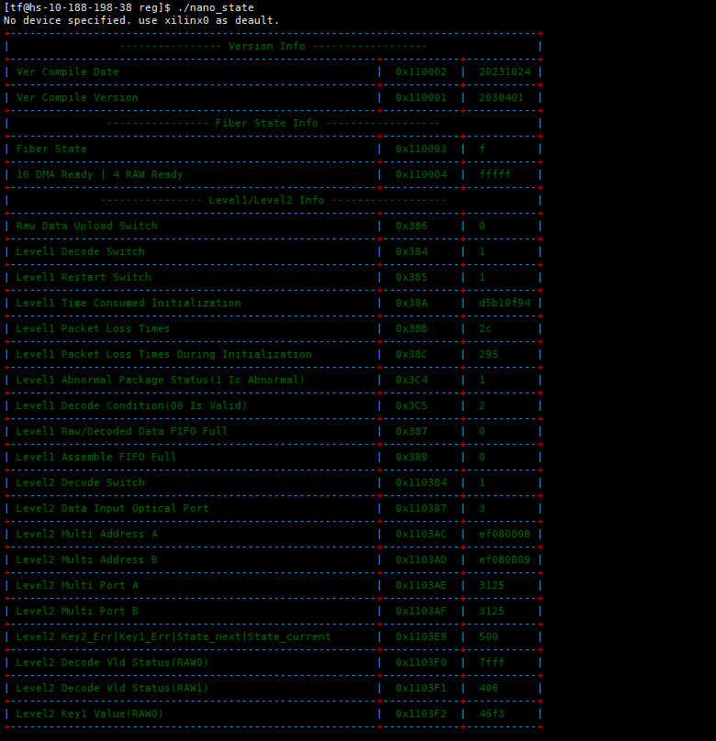Click the DMA ready value fffff
The image size is (716, 741).
(x=495, y=174)
